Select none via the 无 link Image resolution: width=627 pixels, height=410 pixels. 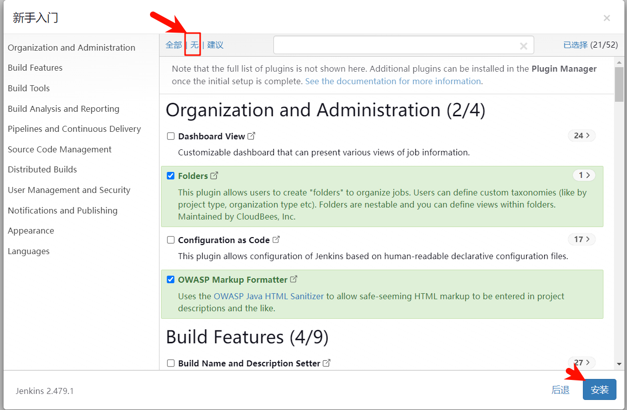(x=194, y=45)
